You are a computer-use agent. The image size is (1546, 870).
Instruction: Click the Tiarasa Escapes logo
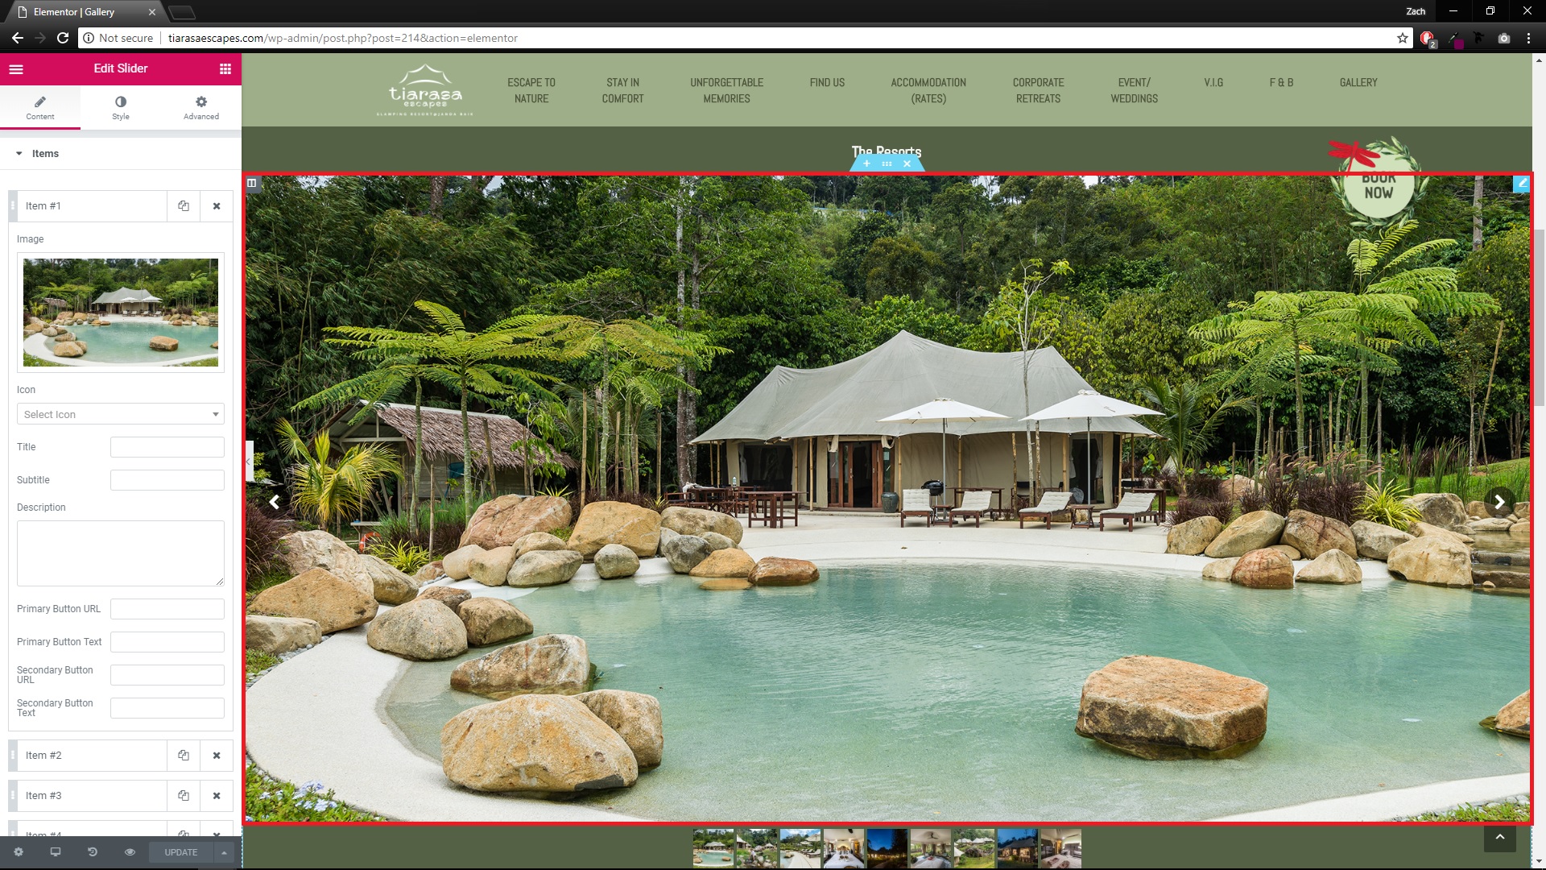[x=425, y=90]
